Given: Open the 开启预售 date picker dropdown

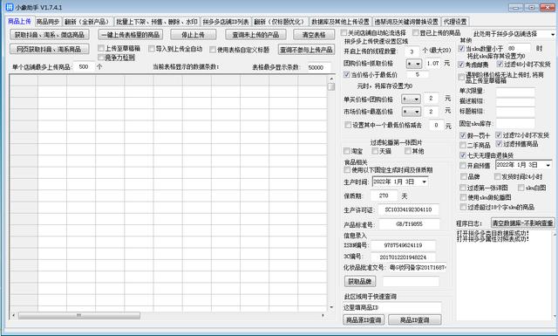Looking at the screenshot, I should (548, 165).
